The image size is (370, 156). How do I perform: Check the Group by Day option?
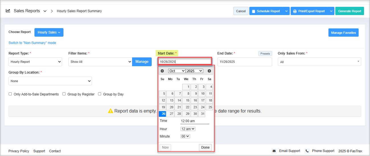point(100,94)
